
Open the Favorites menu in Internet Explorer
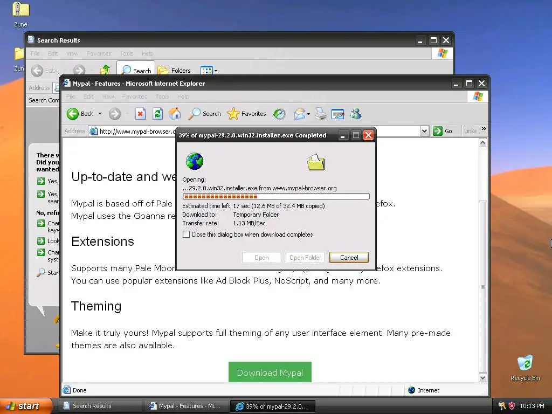click(134, 96)
